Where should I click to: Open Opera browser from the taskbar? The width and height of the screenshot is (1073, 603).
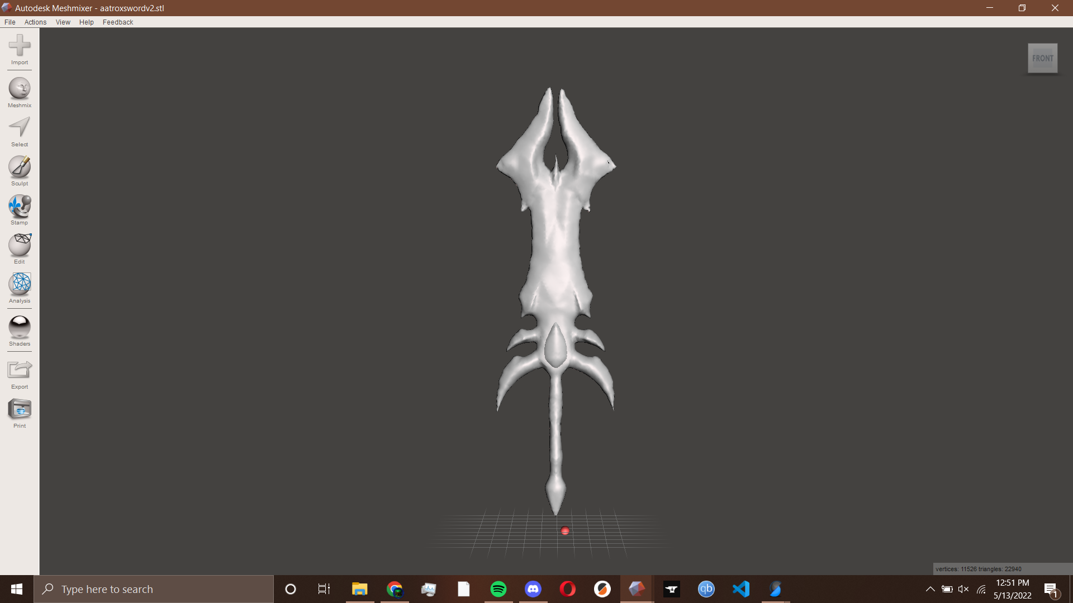tap(568, 589)
